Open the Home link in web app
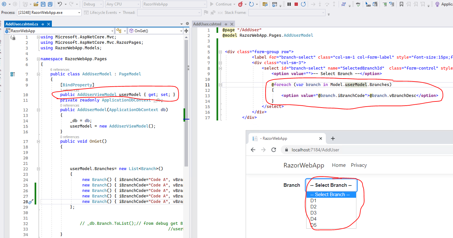This screenshot has width=453, height=238. [339, 165]
